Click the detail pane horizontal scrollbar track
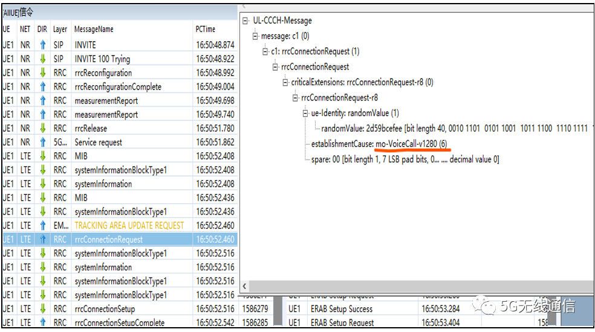The image size is (595, 332). tap(421, 286)
